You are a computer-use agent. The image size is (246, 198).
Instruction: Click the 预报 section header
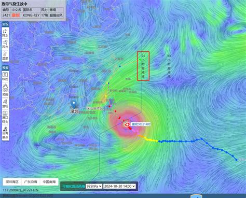[x=5, y=68]
